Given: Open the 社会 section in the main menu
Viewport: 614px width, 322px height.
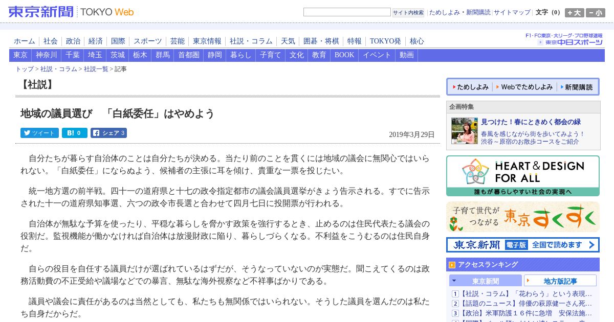Looking at the screenshot, I should coord(51,41).
